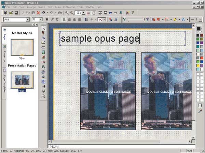The height and width of the screenshot is (153, 205).
Task: Click the text style A icon with red brush
Action: click(x=111, y=19)
